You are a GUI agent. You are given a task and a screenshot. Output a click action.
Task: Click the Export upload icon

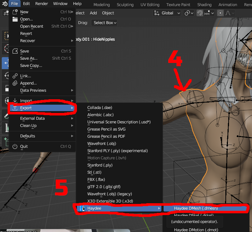click(15, 108)
